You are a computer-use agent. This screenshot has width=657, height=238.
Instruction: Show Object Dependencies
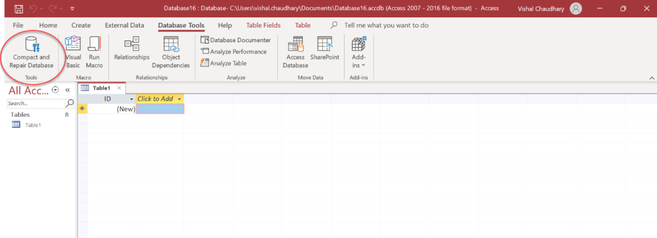[171, 53]
